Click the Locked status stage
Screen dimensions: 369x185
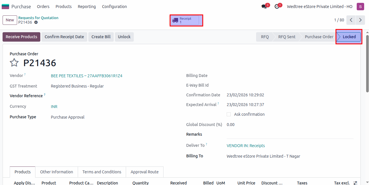pos(349,37)
